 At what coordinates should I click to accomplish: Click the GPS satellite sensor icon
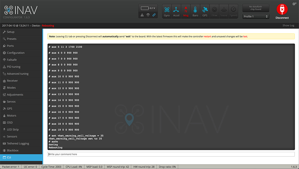click(205, 11)
